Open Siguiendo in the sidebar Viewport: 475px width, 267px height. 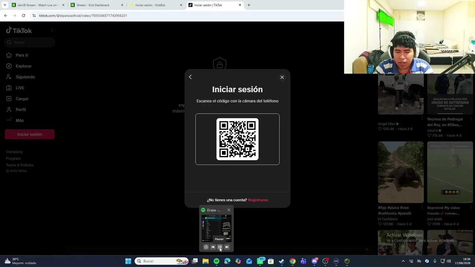point(20,77)
